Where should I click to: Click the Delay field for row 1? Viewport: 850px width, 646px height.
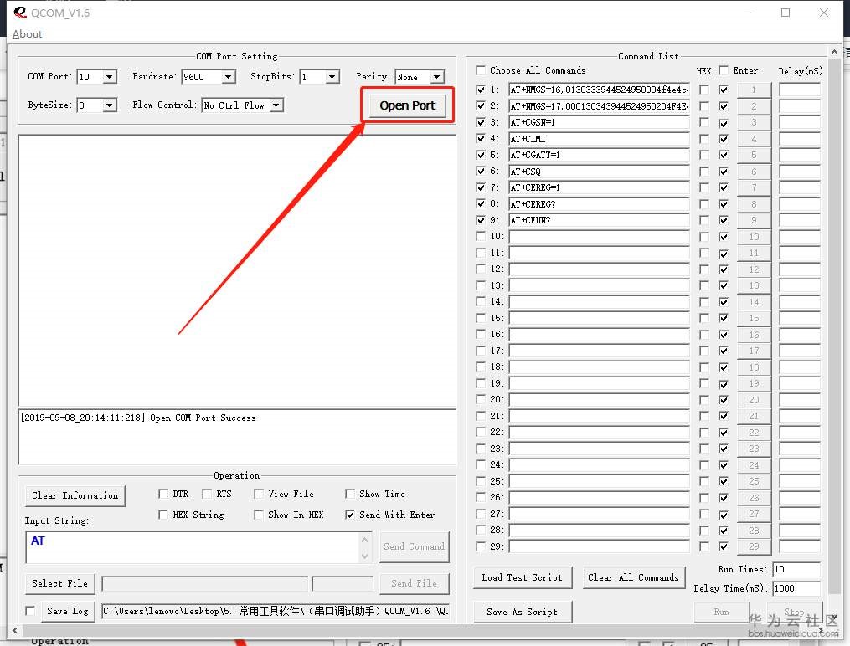point(799,90)
